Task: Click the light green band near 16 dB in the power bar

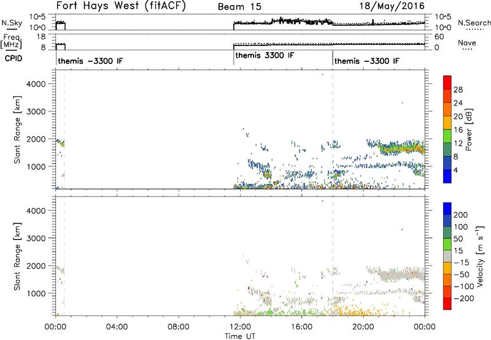Action: pyautogui.click(x=447, y=136)
